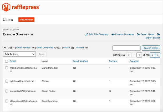
Task: Click the name Seun Ogundele
Action: point(49,101)
